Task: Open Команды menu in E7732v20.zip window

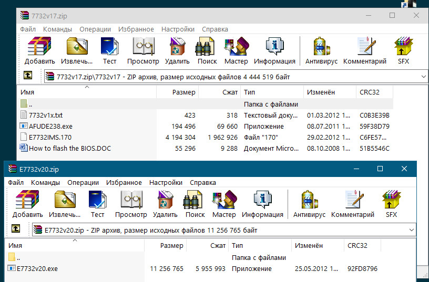Action: click(x=45, y=183)
